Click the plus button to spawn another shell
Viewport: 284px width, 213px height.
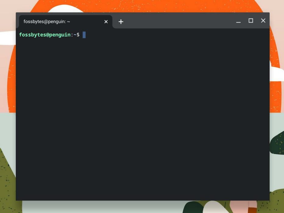[x=121, y=21]
